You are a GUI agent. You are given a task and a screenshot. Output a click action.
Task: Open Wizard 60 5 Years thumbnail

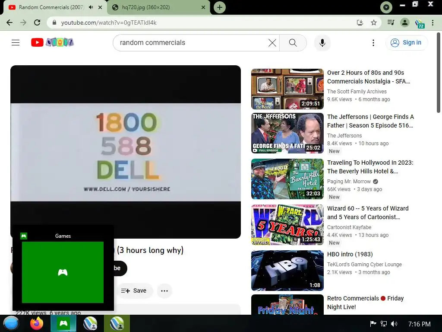tap(287, 224)
